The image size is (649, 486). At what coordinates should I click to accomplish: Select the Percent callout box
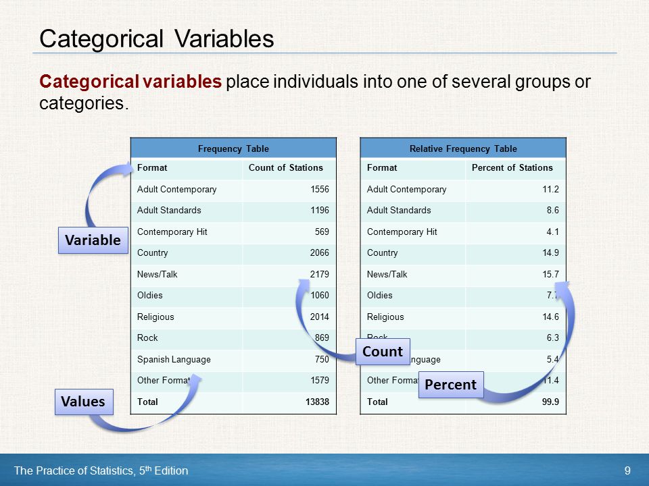[451, 385]
